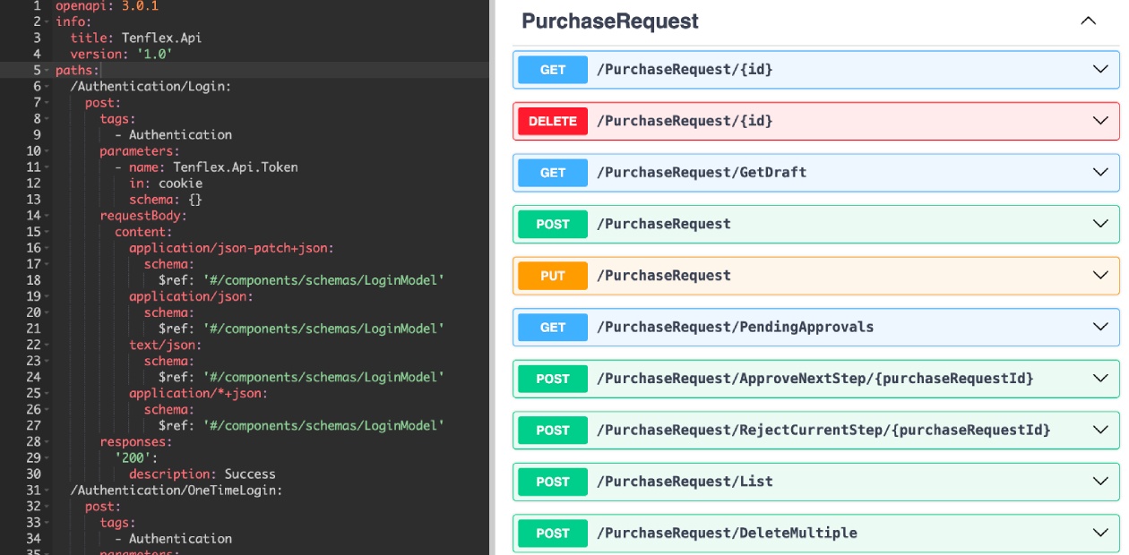Screen dimensions: 1129x555
Task: Collapse the PurchaseRequest section using its header chevron
Action: (1088, 21)
